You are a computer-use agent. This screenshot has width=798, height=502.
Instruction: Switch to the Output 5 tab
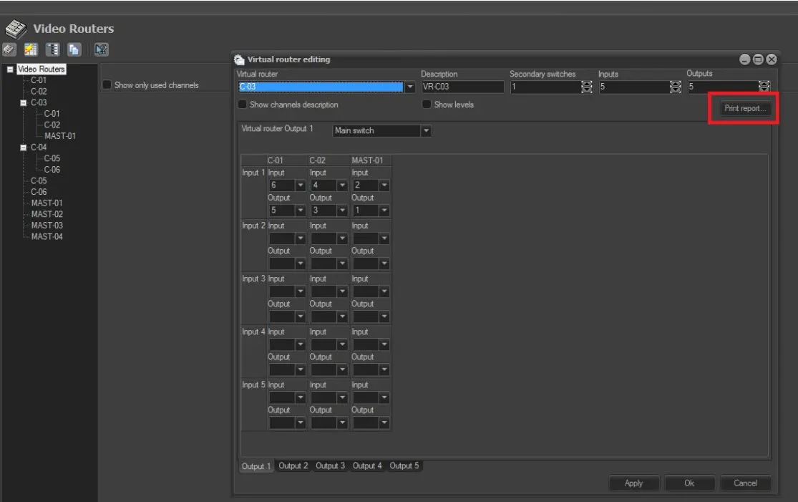(x=404, y=466)
